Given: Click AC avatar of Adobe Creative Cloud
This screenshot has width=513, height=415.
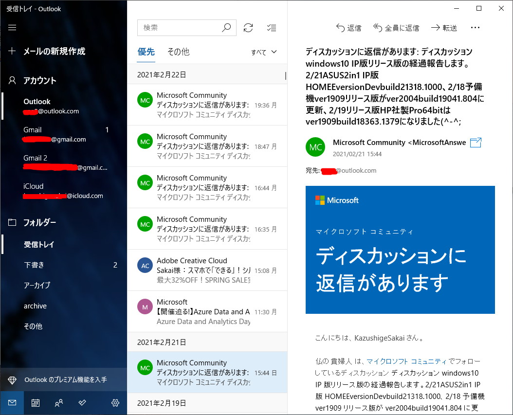Looking at the screenshot, I should 145,266.
